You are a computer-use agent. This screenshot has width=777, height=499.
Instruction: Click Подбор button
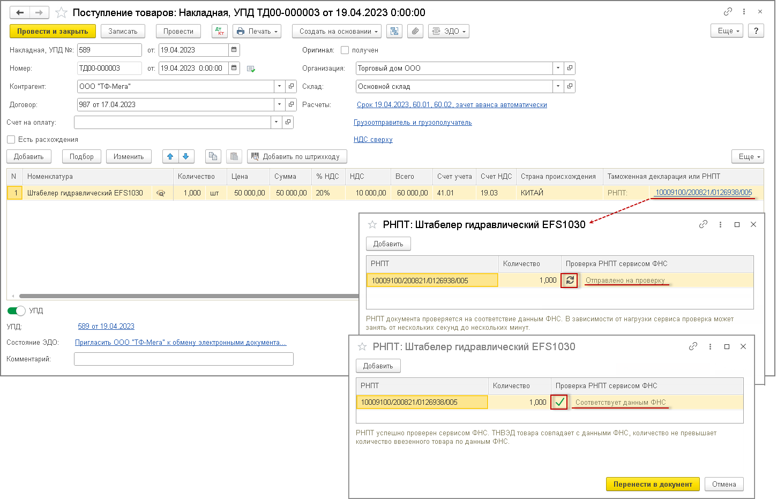(81, 156)
